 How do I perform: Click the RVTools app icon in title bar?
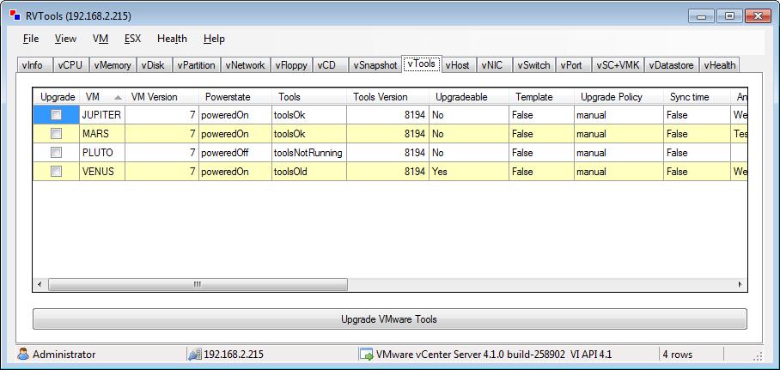(15, 16)
